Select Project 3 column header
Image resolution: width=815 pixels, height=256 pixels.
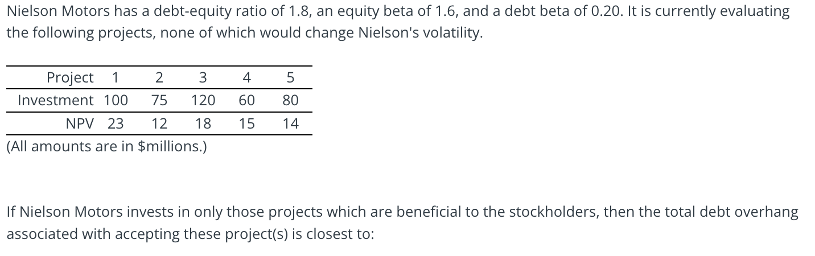tap(203, 77)
